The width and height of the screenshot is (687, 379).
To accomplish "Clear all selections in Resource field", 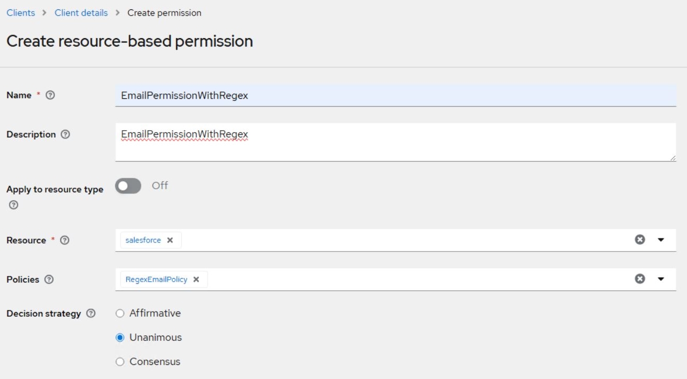I will tap(639, 240).
